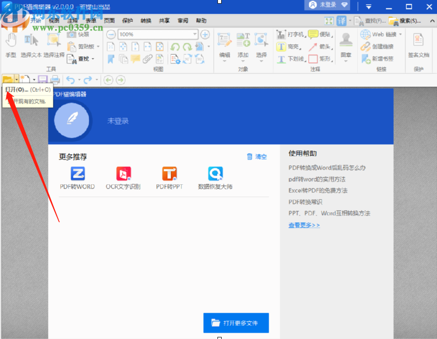Image resolution: width=437 pixels, height=339 pixels.
Task: Open the Sign Document (签名文档) tool
Action: point(419,45)
